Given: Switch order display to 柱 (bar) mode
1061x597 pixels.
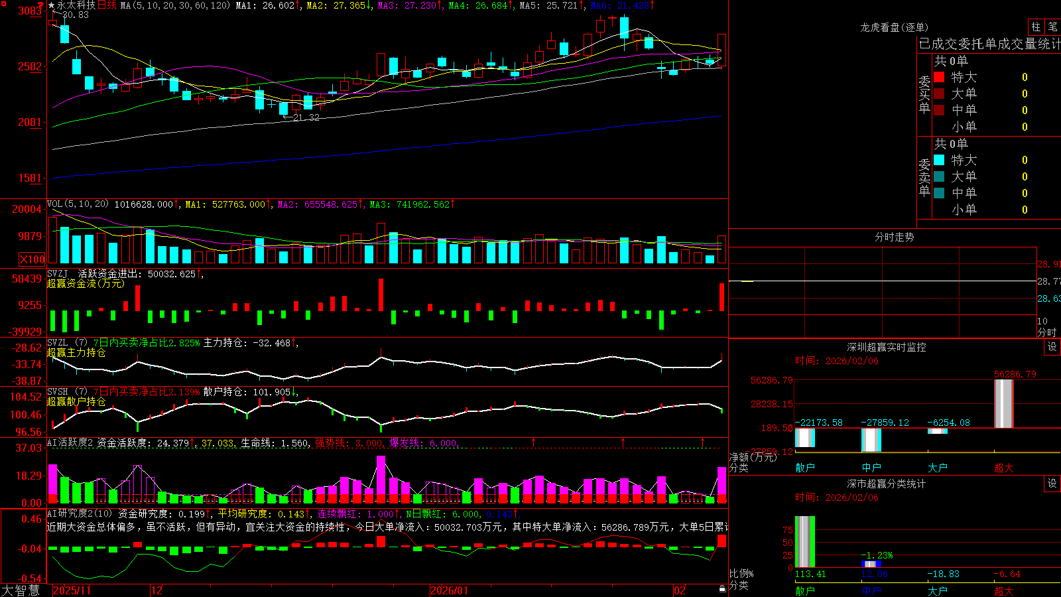Looking at the screenshot, I should [x=1036, y=27].
